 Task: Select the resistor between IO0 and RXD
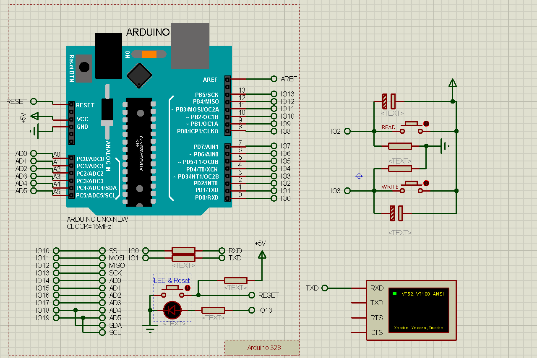184,251
